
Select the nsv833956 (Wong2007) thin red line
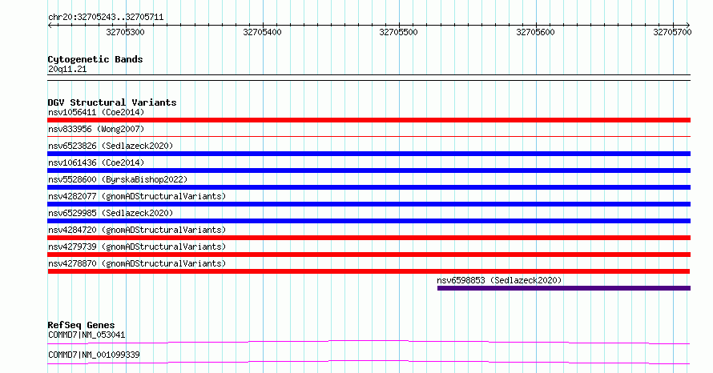pyautogui.click(x=369, y=136)
